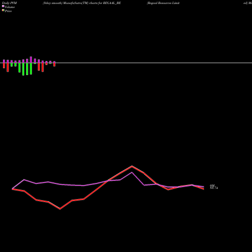
Task: Click the tallest magenta volume bar
Action: [x=31, y=60]
